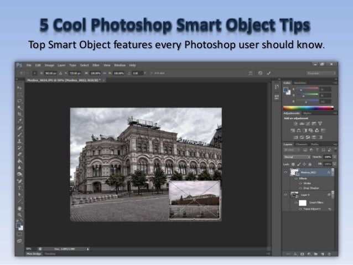The width and height of the screenshot is (353, 265).
Task: Select the Brush tool
Action: coord(19,134)
